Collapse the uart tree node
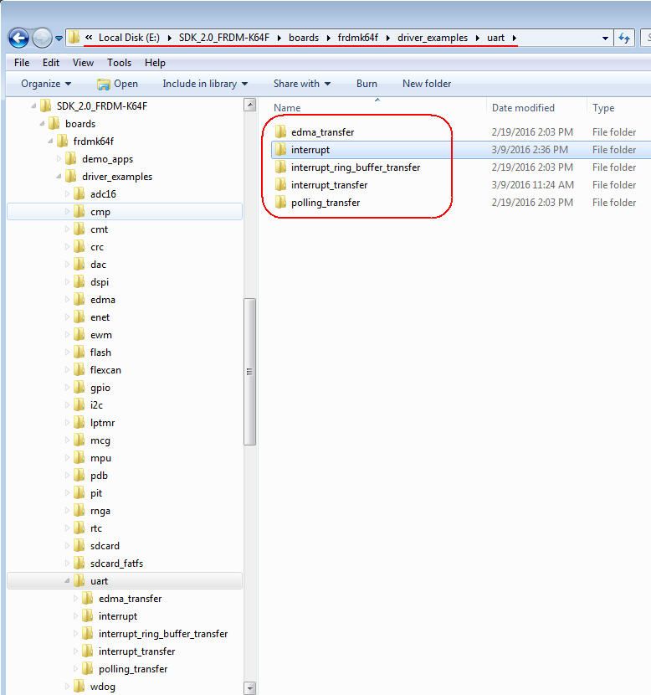The width and height of the screenshot is (651, 695). (67, 580)
